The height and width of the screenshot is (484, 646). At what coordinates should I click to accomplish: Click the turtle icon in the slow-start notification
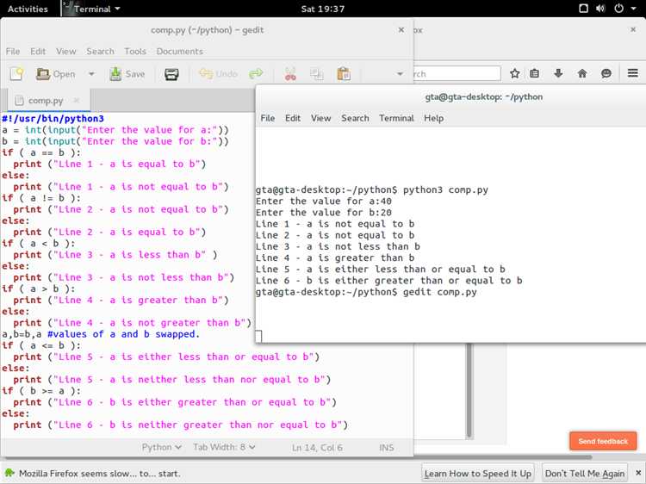tap(9, 474)
